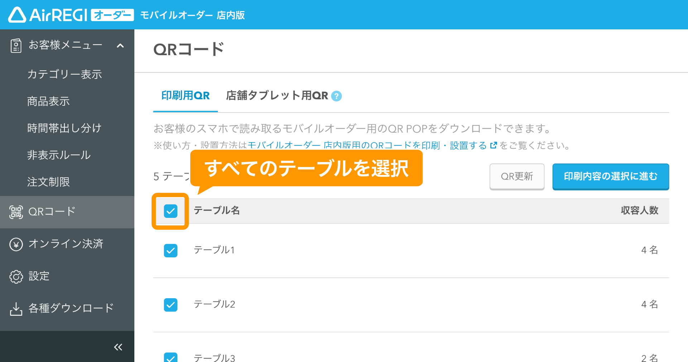The height and width of the screenshot is (362, 688).
Task: Open the モバイルオーダー店内版QRコード印刷 help link
Action: (367, 145)
